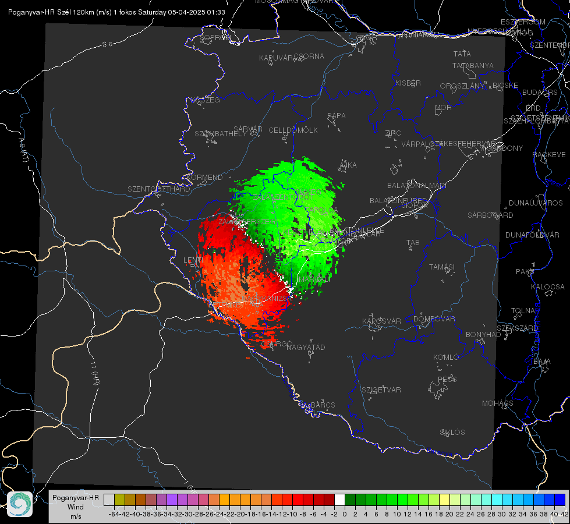Click the MOR town label
The width and height of the screenshot is (570, 524).
click(x=444, y=108)
